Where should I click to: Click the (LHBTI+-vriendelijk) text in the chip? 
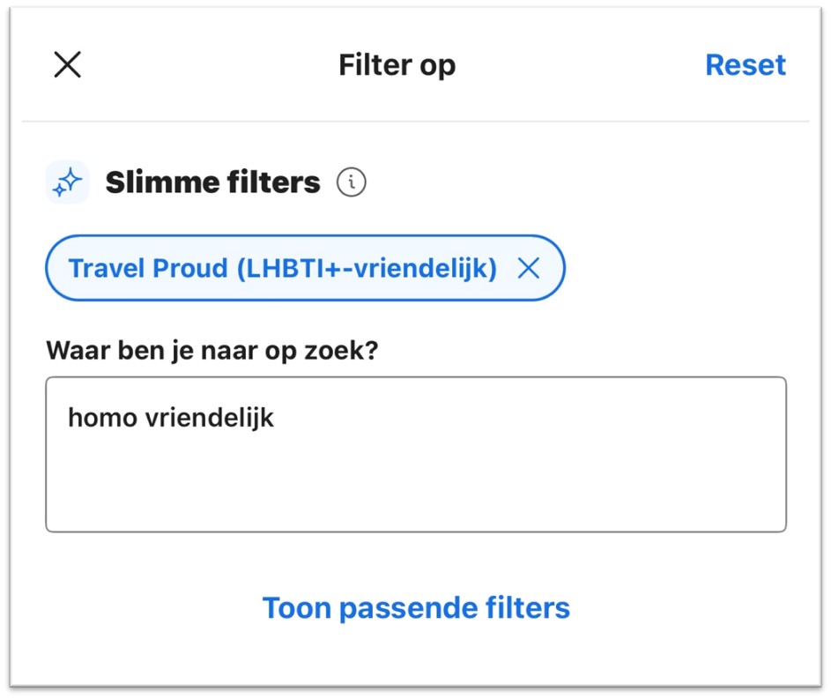coord(366,269)
